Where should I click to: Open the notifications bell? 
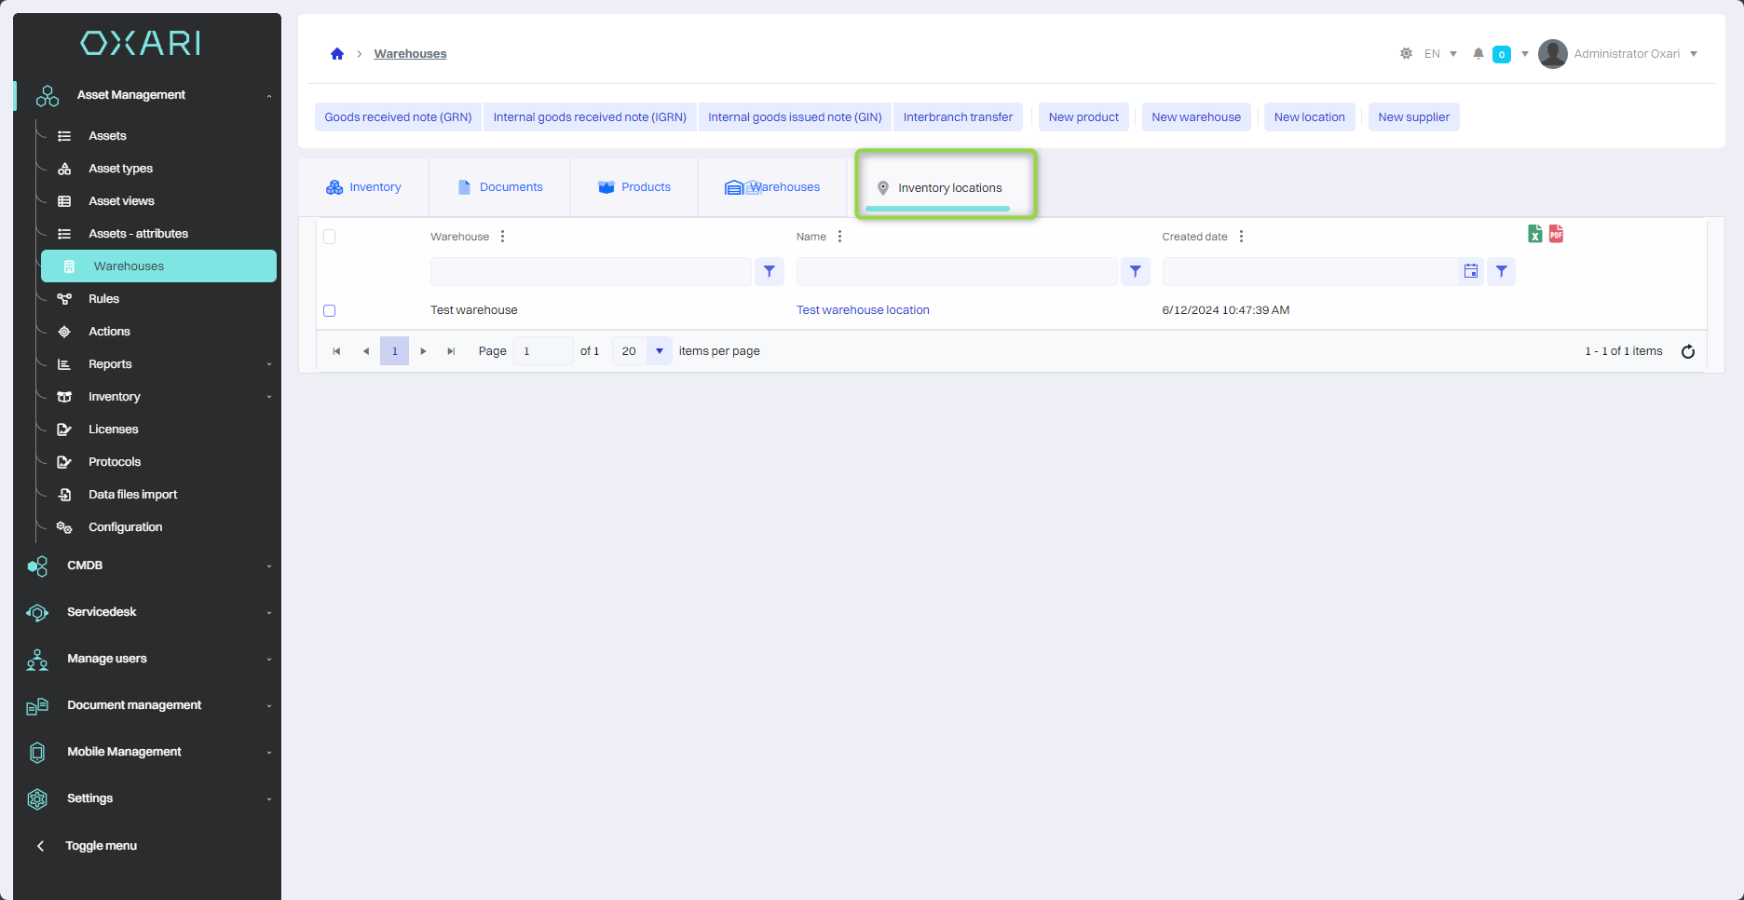1478,54
